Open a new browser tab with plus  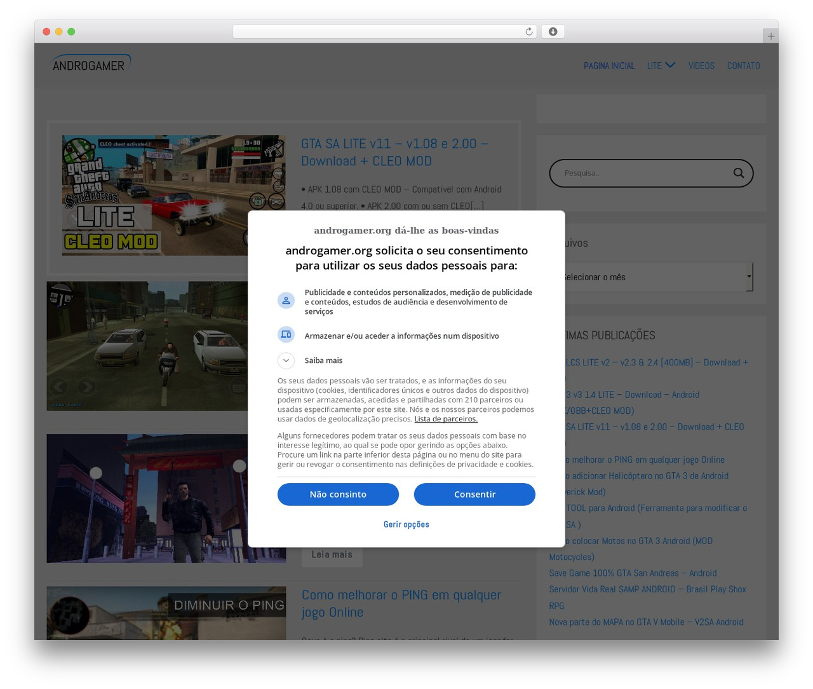coord(770,36)
